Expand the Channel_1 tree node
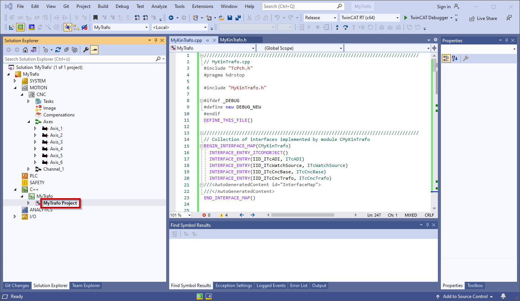Viewport: 520px width, 301px height. pos(29,169)
